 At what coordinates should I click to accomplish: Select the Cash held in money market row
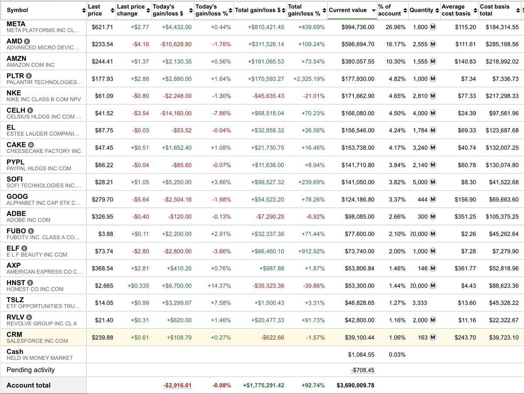(262, 354)
